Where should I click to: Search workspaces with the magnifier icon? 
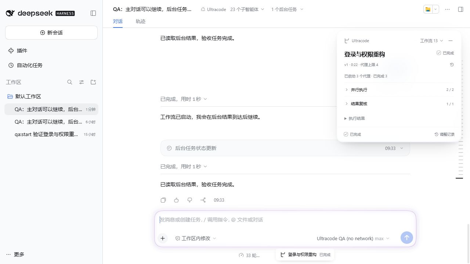tap(70, 82)
